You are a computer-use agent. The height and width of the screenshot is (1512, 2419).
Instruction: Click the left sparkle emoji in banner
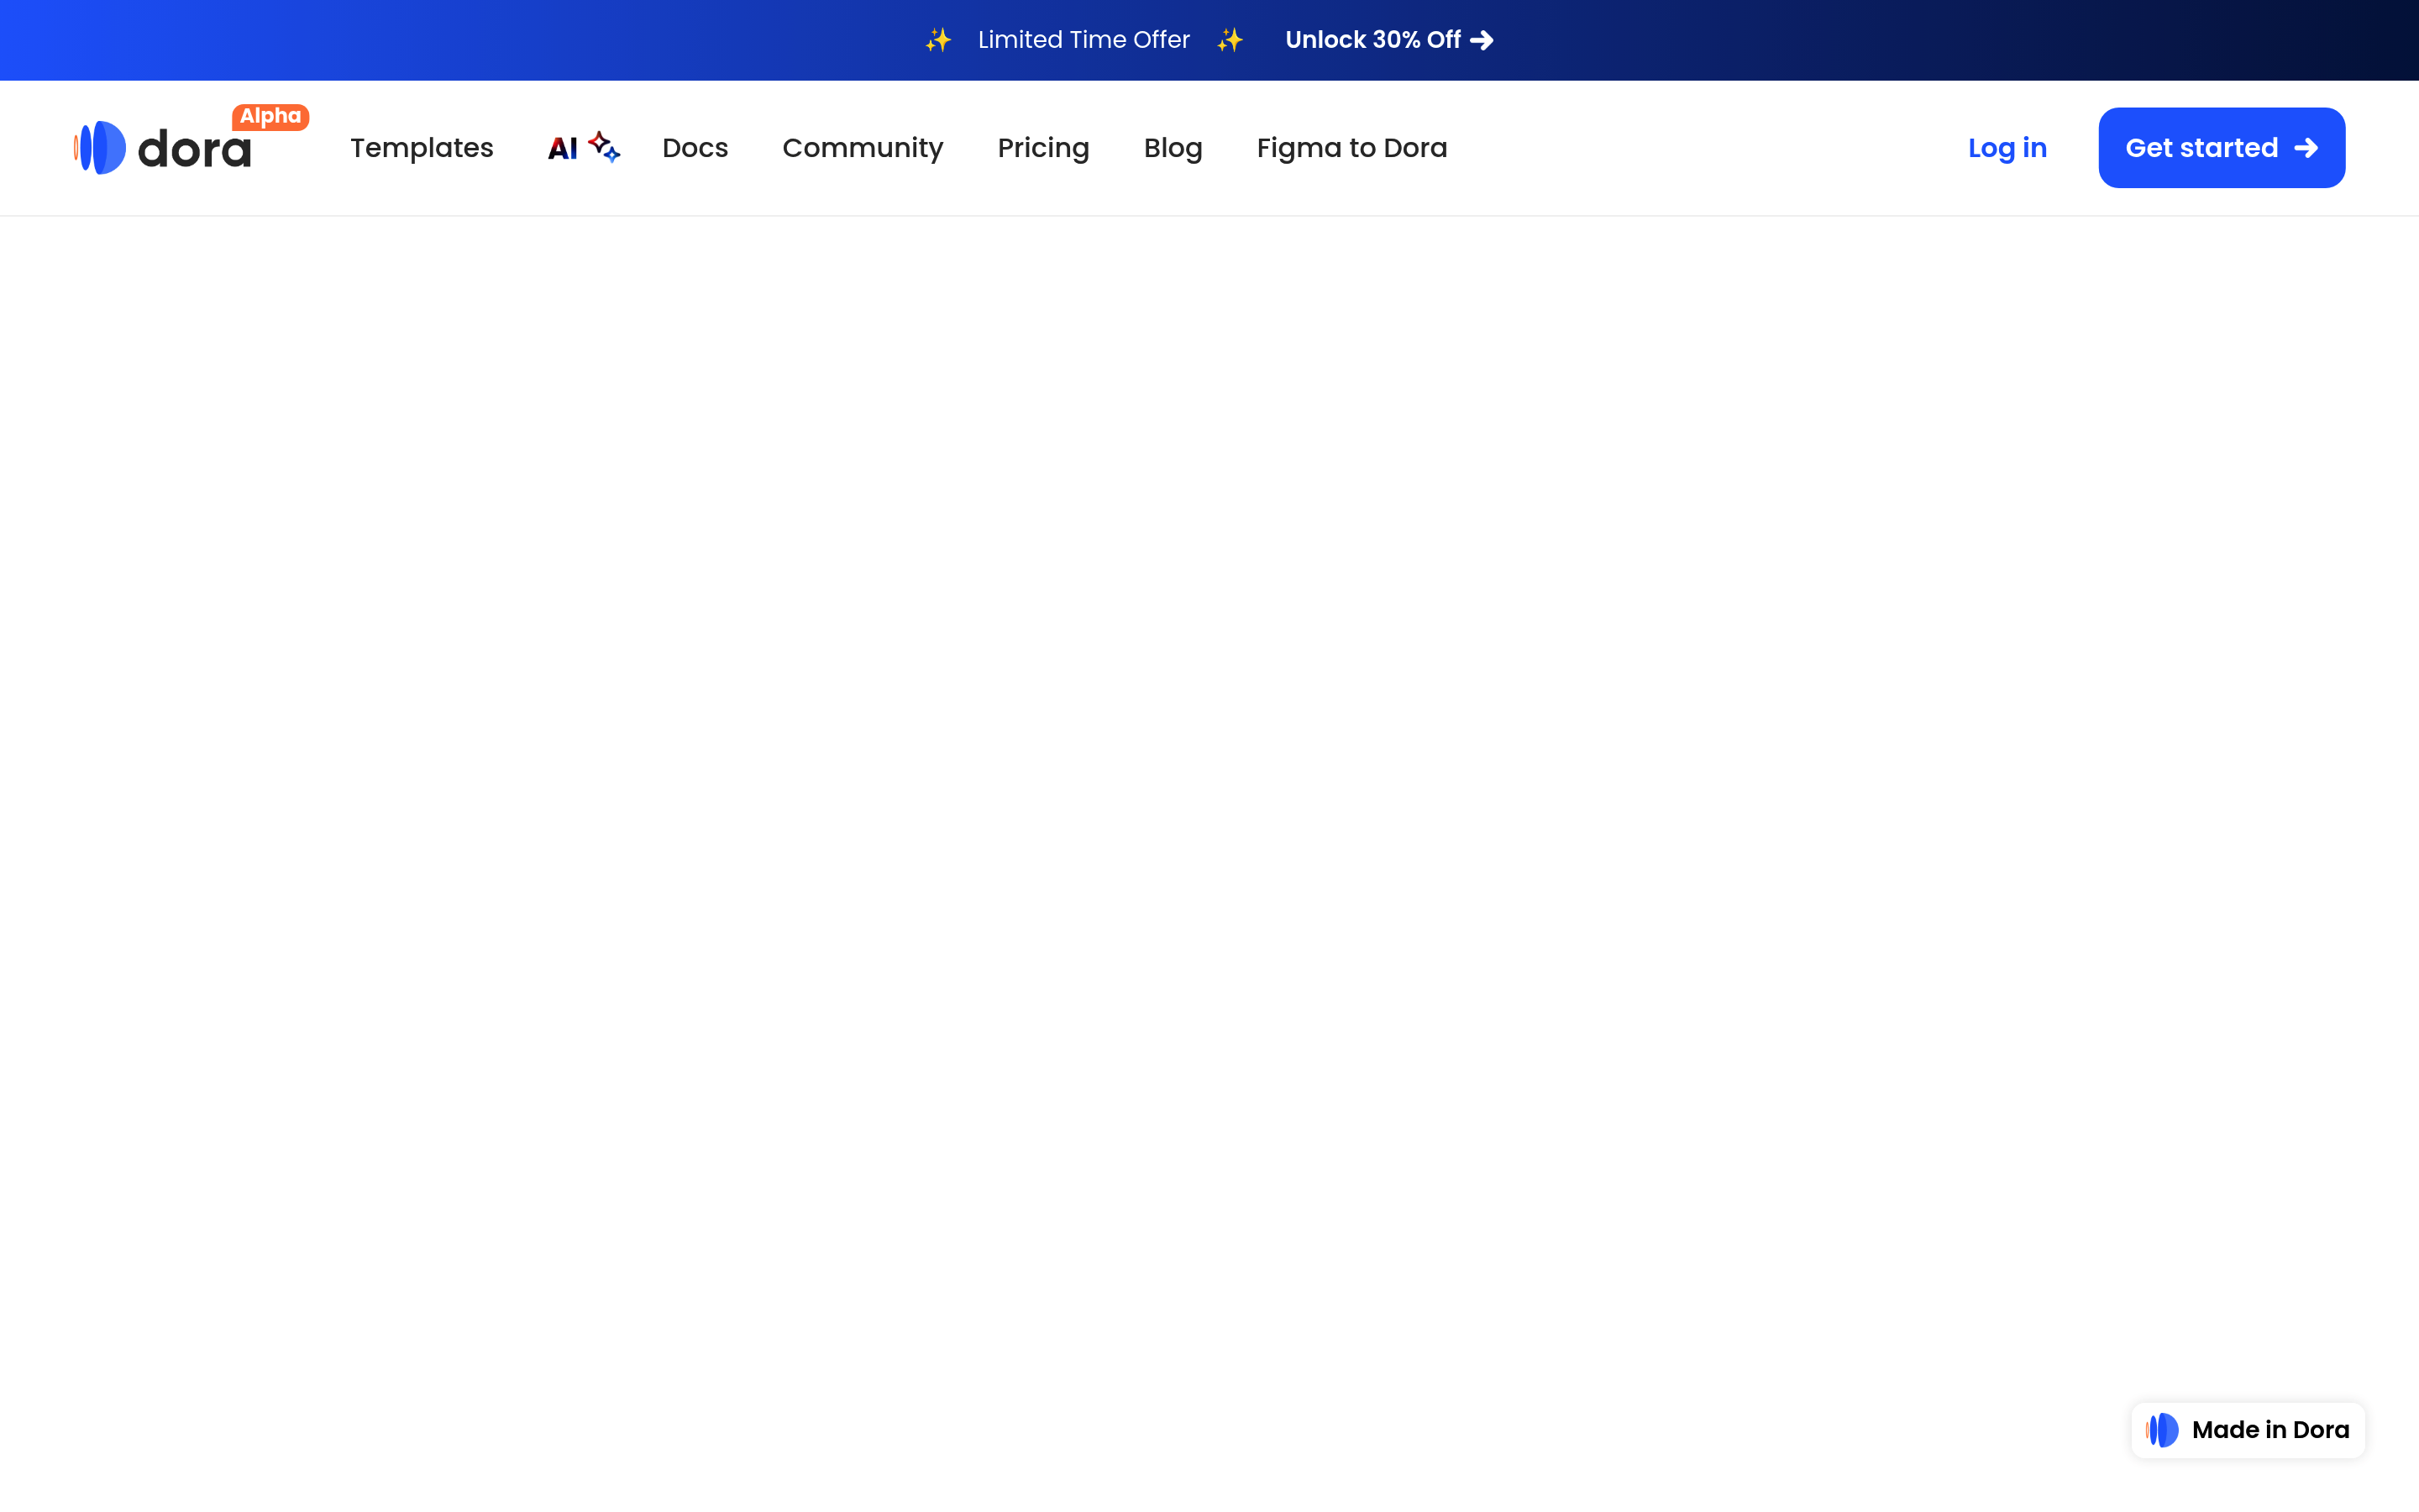coord(937,40)
